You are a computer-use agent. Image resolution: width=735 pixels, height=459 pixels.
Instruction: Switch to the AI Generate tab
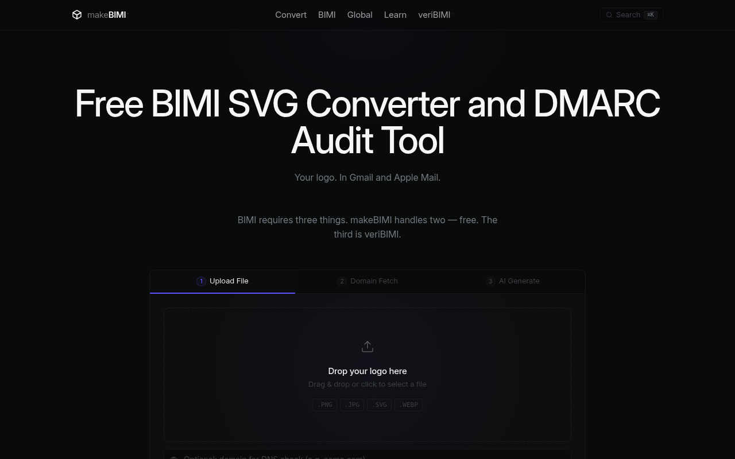tap(513, 282)
